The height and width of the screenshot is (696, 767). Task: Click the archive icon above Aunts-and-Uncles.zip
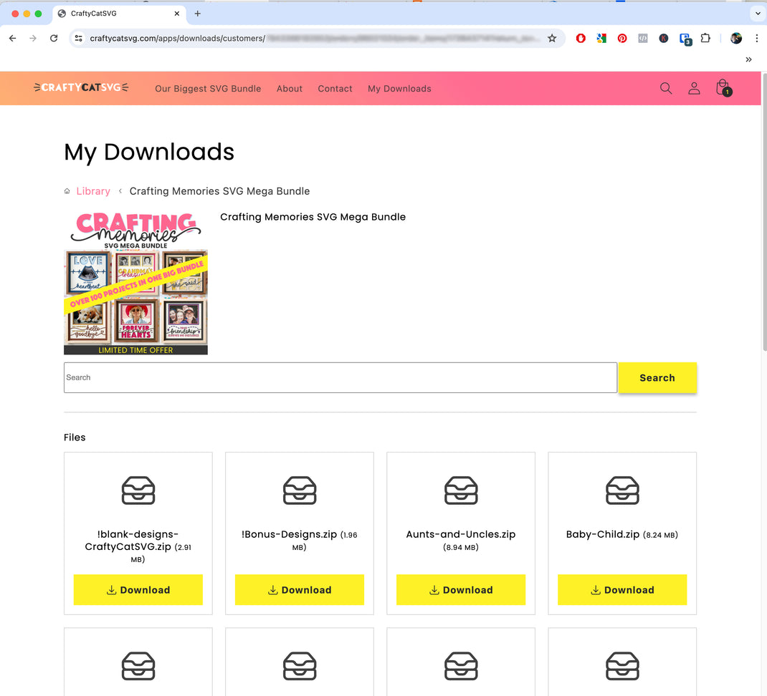(461, 490)
